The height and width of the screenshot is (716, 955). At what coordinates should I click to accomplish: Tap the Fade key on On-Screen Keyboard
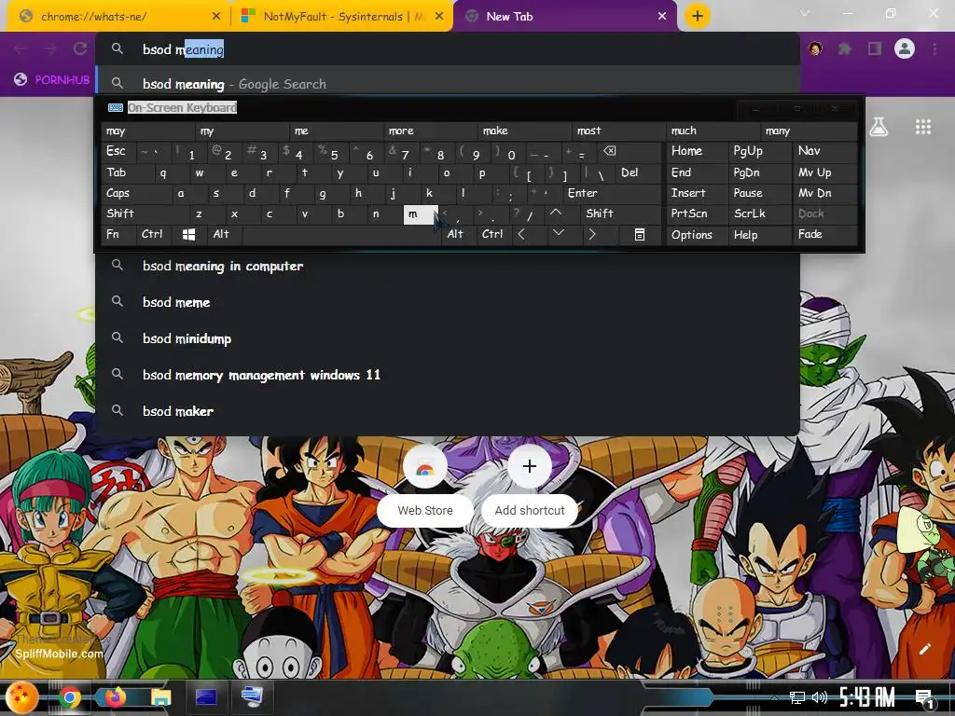point(824,234)
